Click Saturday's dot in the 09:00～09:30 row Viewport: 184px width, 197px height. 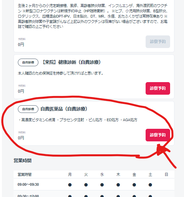[150, 185]
